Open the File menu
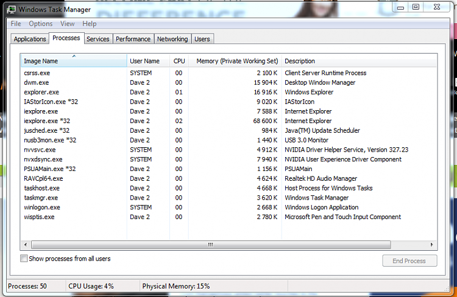This screenshot has height=297, width=457. pyautogui.click(x=16, y=24)
